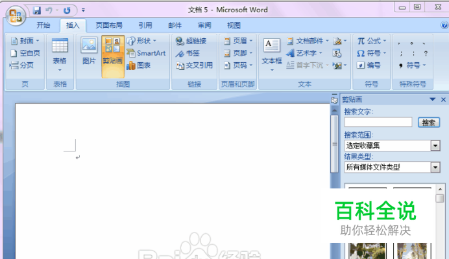Viewport: 449px width, 259px height.
Task: Insert a 图表 chart
Action: [139, 65]
